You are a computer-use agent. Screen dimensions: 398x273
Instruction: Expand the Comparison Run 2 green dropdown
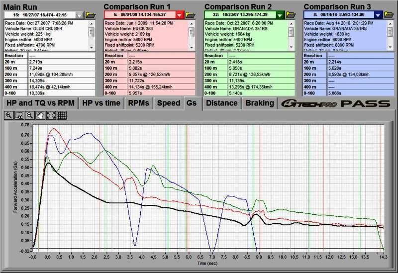coord(280,15)
